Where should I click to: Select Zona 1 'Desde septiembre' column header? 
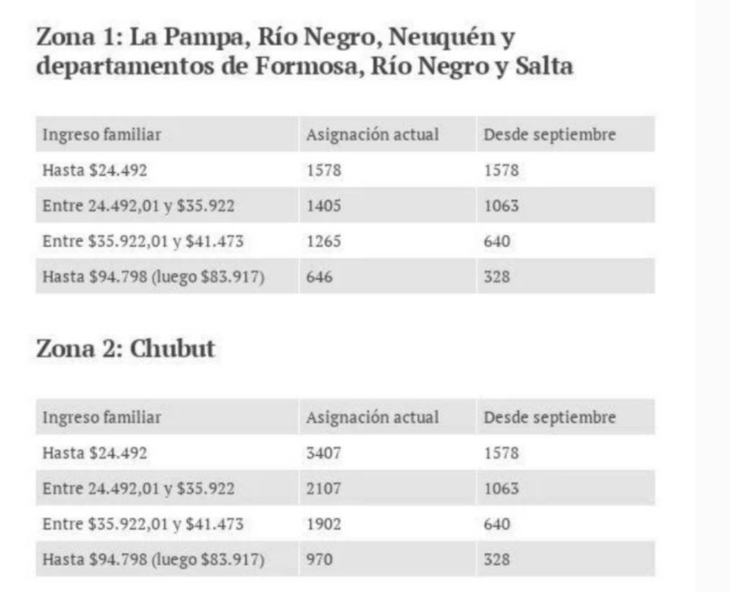549,135
